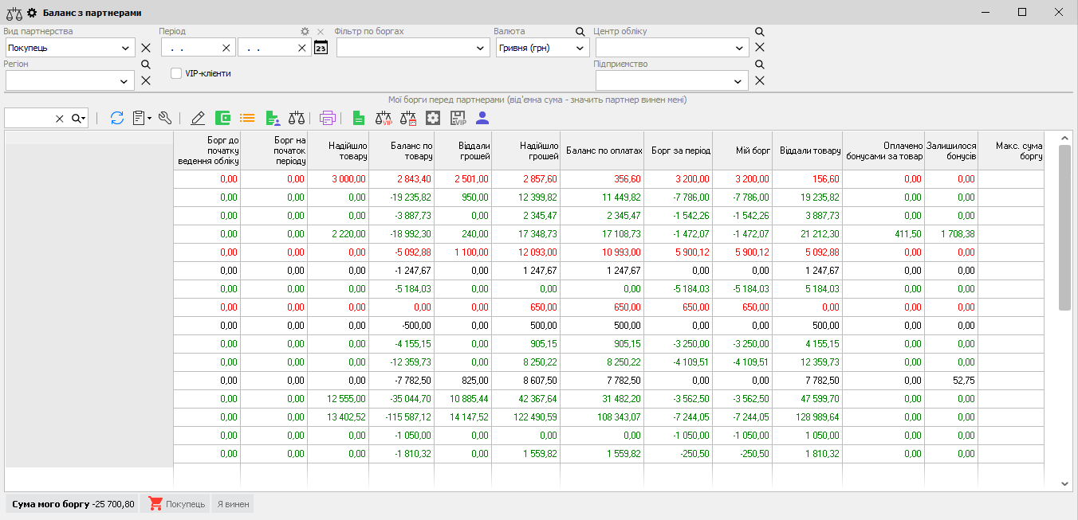Viewport: 1078px width, 520px height.
Task: Click the scales with red VIP icon
Action: 384,118
